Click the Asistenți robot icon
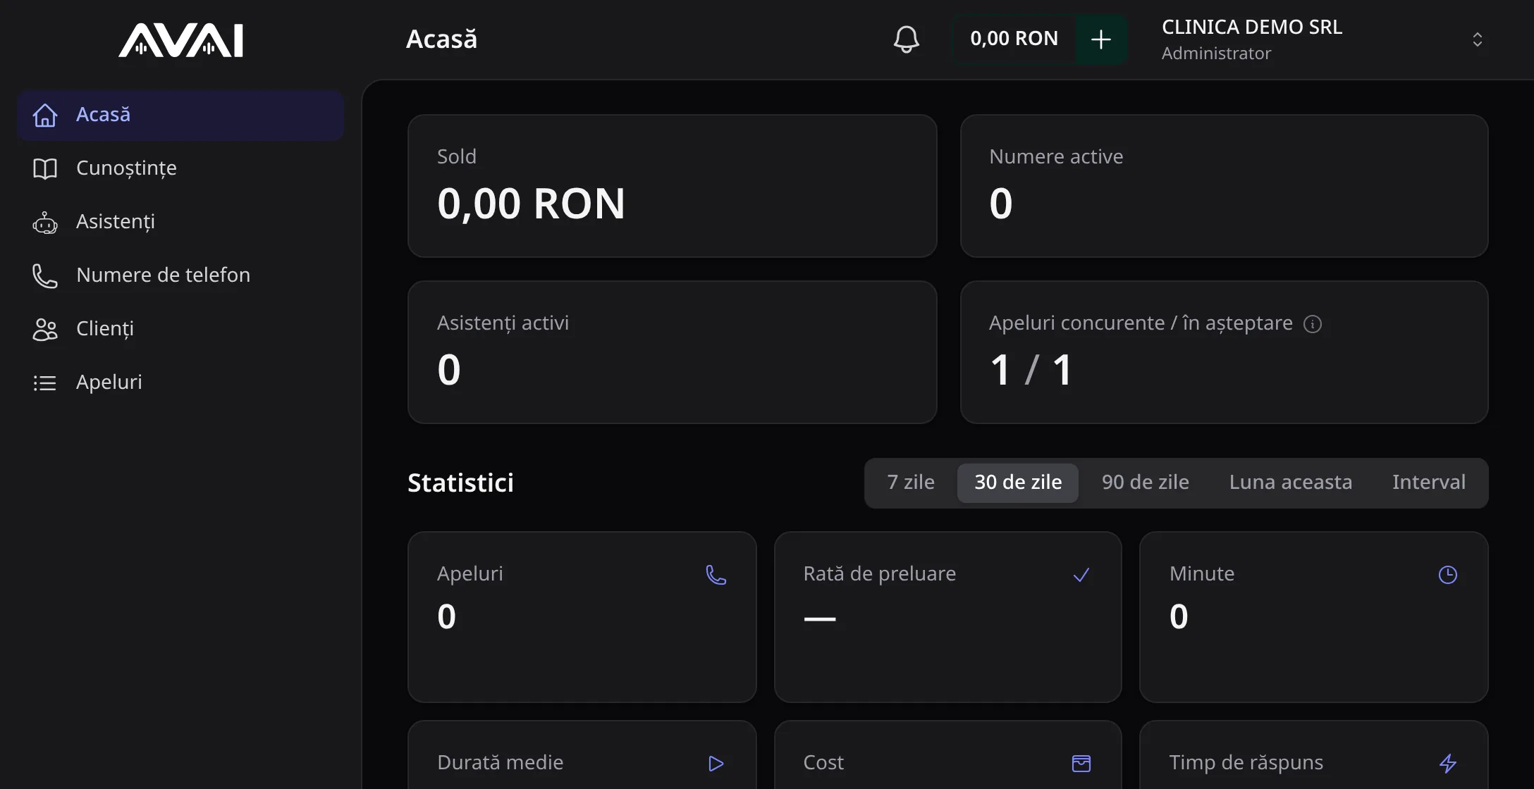Image resolution: width=1534 pixels, height=789 pixels. (x=45, y=222)
